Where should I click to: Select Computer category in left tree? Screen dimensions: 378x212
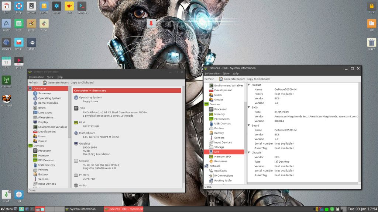(x=48, y=88)
